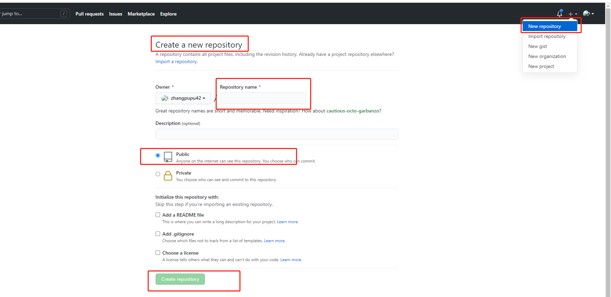Click the Create a new repository heading
The image size is (611, 297).
[199, 45]
